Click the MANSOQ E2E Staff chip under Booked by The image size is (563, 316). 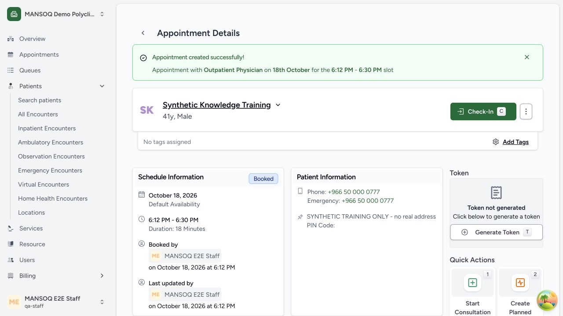[x=185, y=256]
